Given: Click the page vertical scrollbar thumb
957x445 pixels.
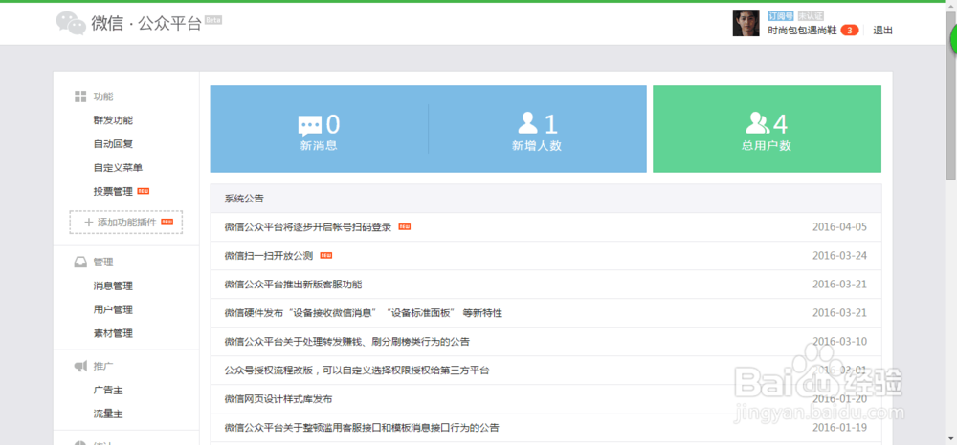Looking at the screenshot, I should [x=951, y=95].
